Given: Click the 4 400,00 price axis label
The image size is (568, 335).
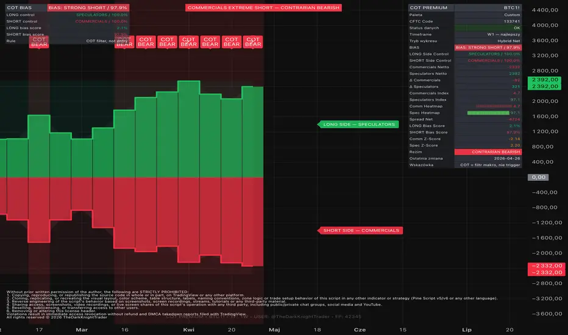Looking at the screenshot, I should pos(545,10).
